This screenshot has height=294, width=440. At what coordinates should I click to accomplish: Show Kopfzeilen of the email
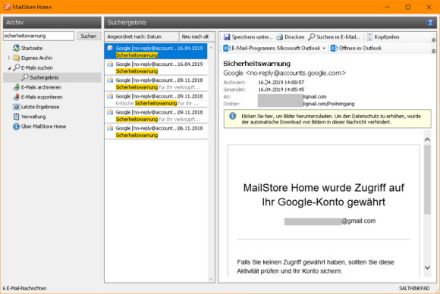point(383,37)
